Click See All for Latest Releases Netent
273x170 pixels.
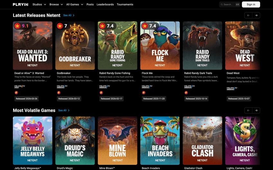69,15
